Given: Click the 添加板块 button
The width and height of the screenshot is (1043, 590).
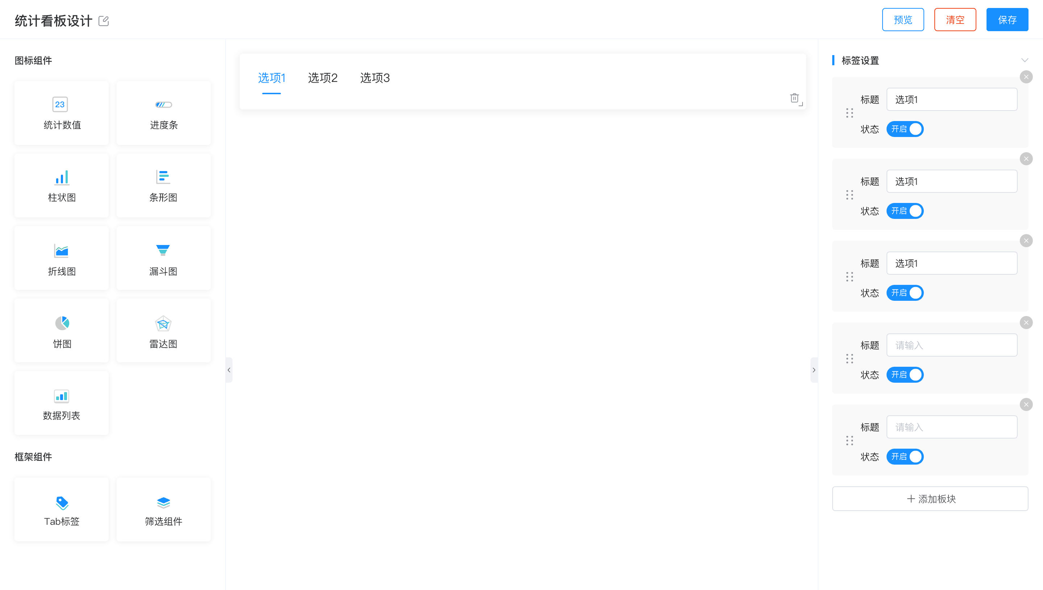Looking at the screenshot, I should tap(930, 499).
